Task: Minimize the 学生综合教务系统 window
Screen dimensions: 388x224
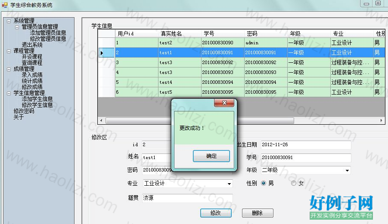Action: (366, 3)
